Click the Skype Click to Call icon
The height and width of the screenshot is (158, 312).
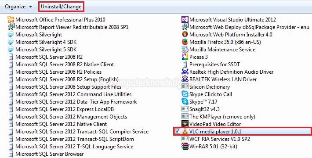[x=185, y=94]
